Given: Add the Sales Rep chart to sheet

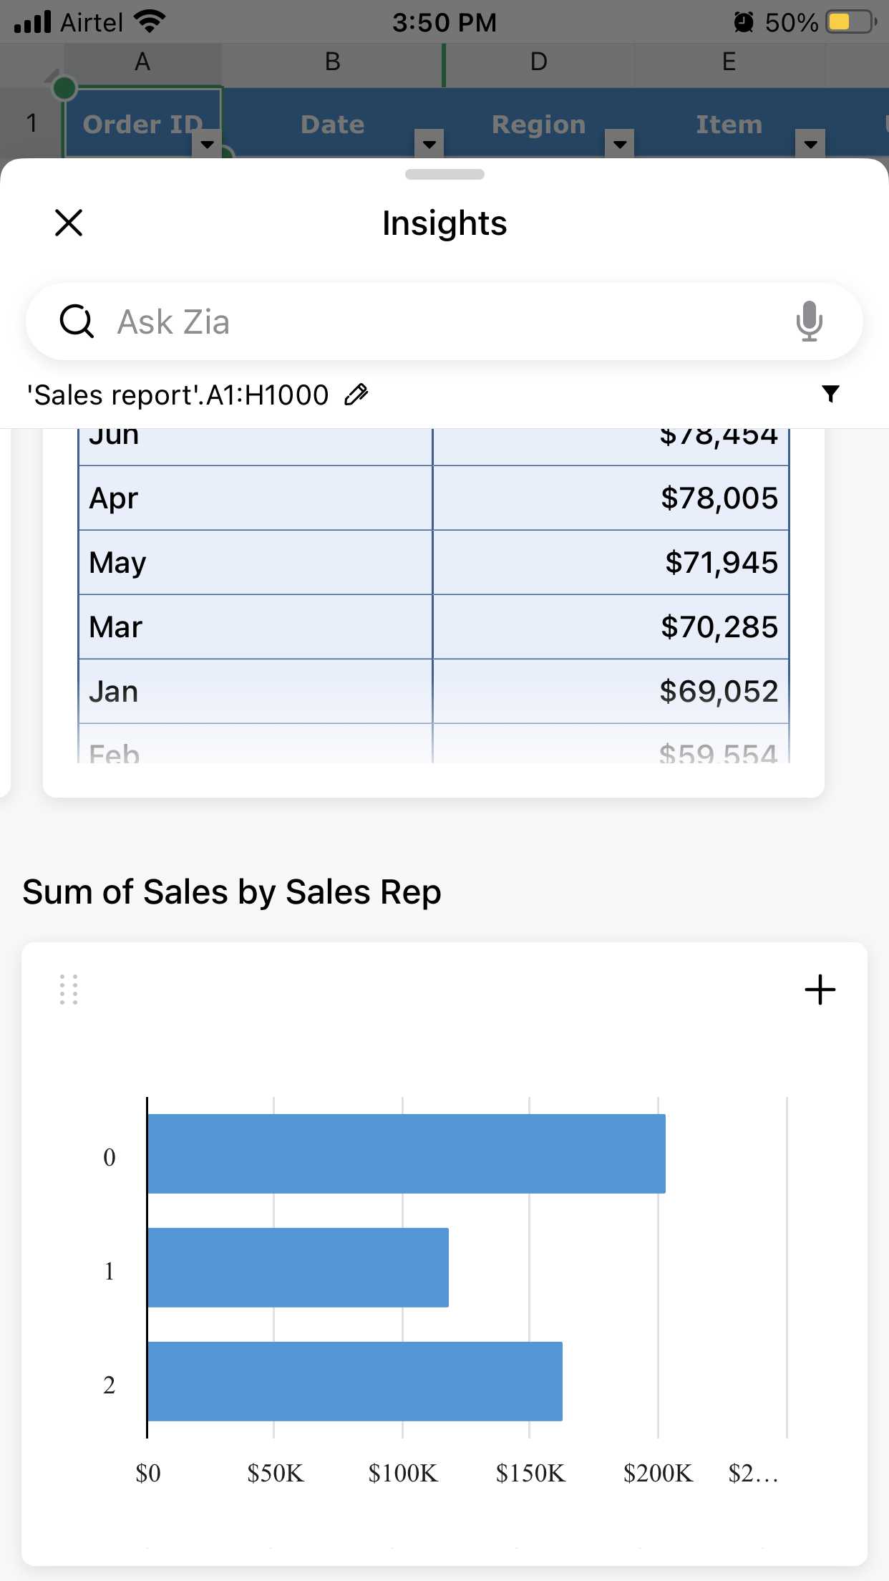Looking at the screenshot, I should [820, 990].
